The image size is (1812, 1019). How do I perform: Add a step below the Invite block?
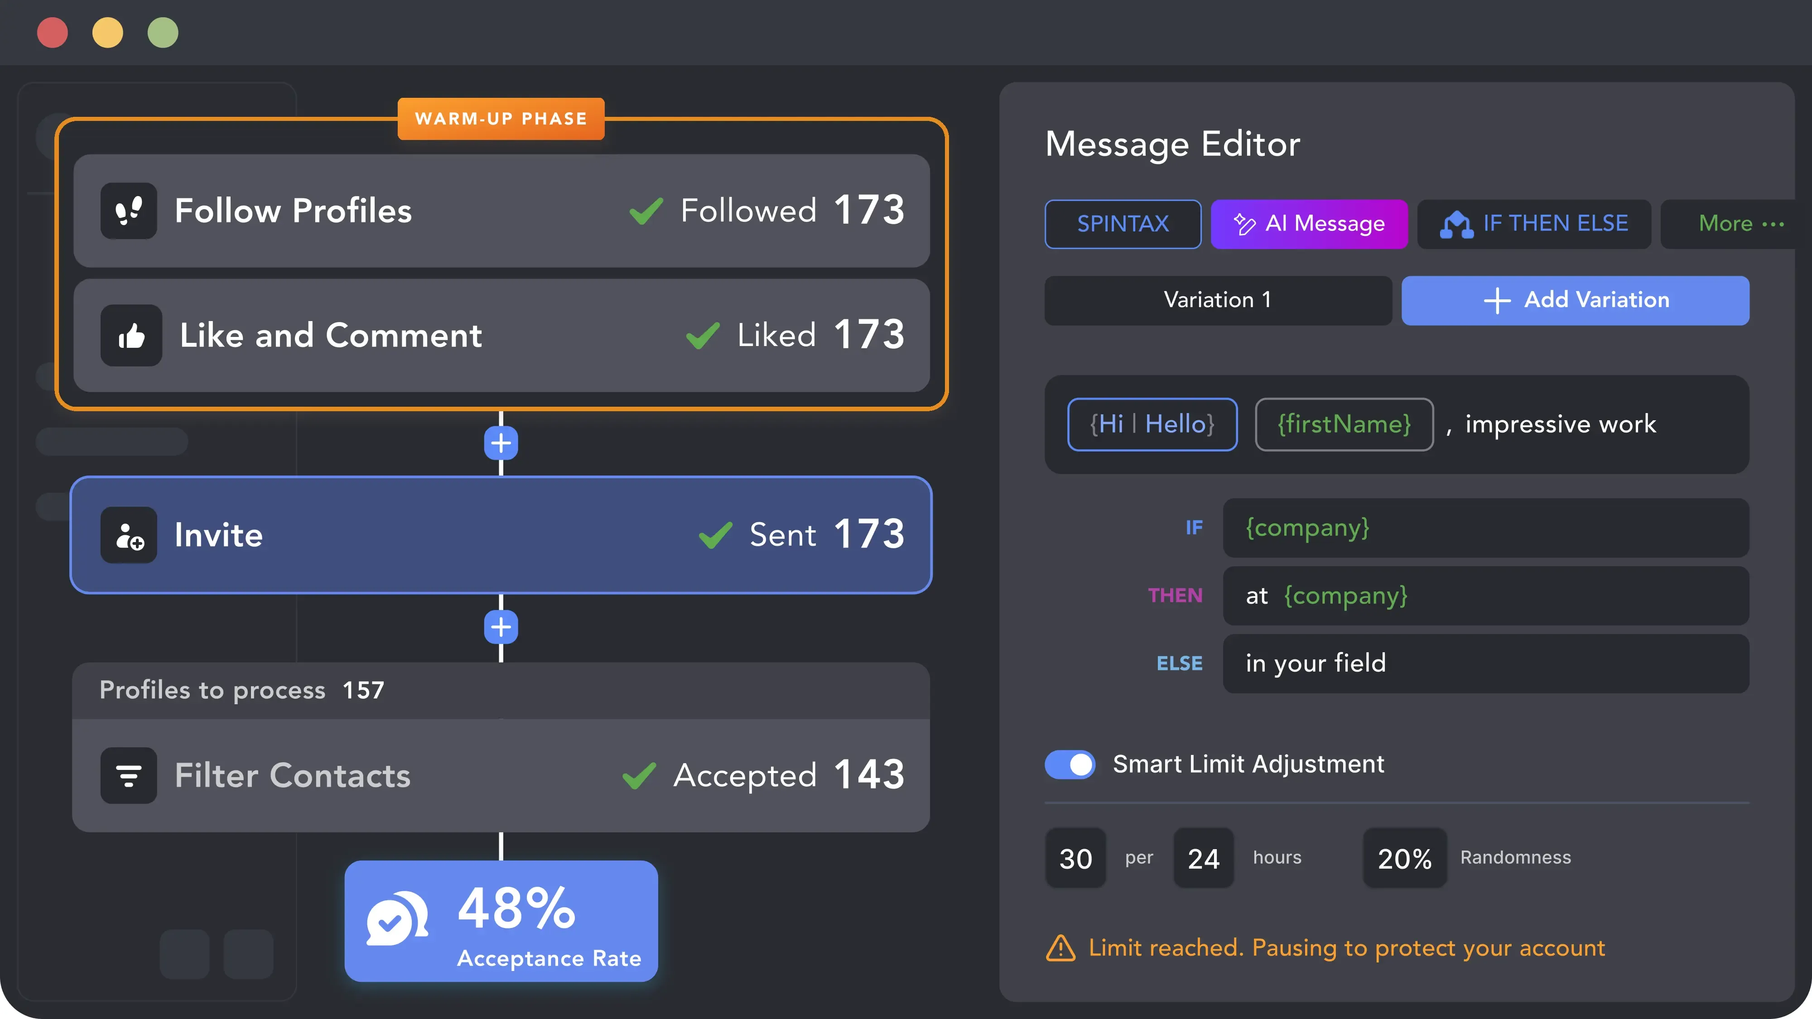tap(501, 627)
